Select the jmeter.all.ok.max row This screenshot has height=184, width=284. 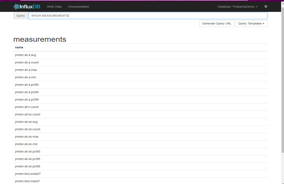140,137
